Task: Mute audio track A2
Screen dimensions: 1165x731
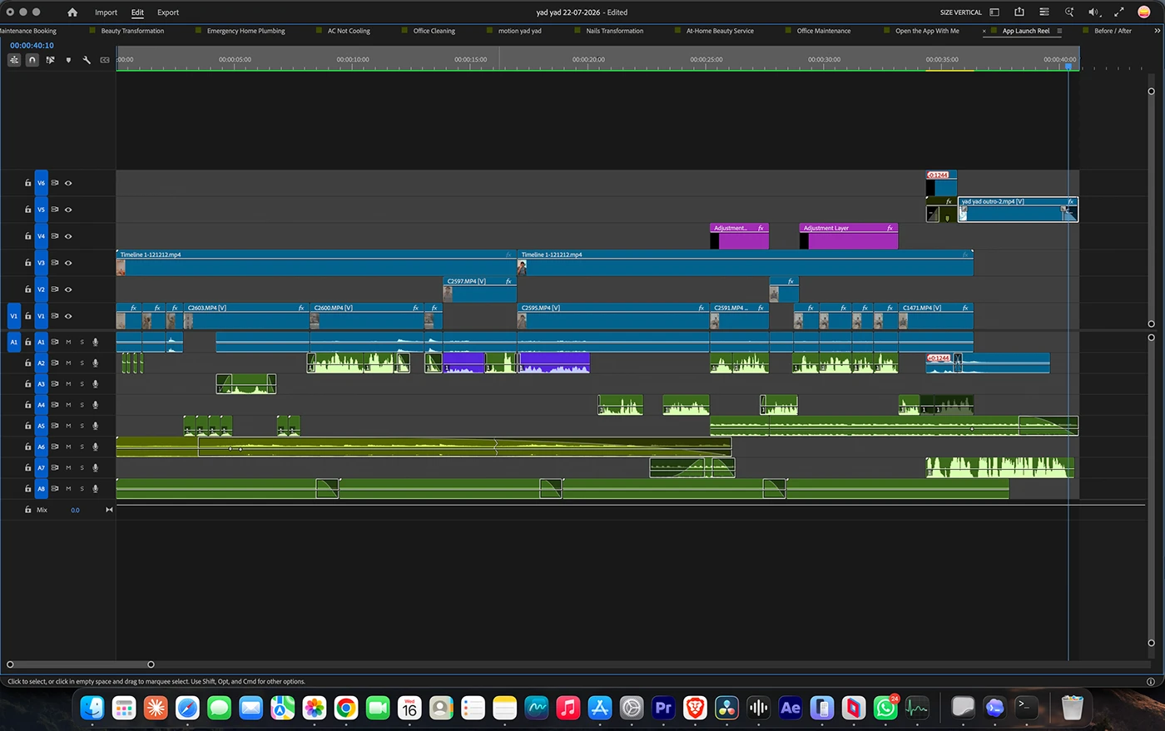Action: [x=68, y=363]
